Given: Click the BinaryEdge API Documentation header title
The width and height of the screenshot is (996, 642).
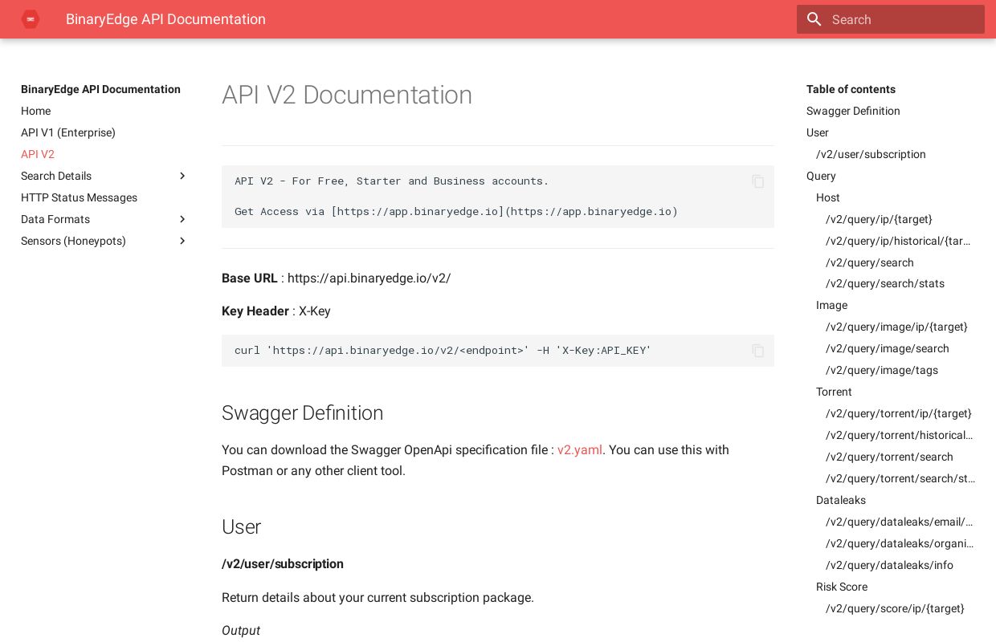Looking at the screenshot, I should pos(165,19).
